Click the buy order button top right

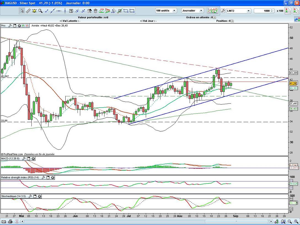pyautogui.click(x=288, y=11)
